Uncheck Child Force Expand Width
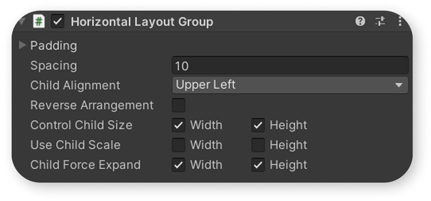 pos(178,165)
